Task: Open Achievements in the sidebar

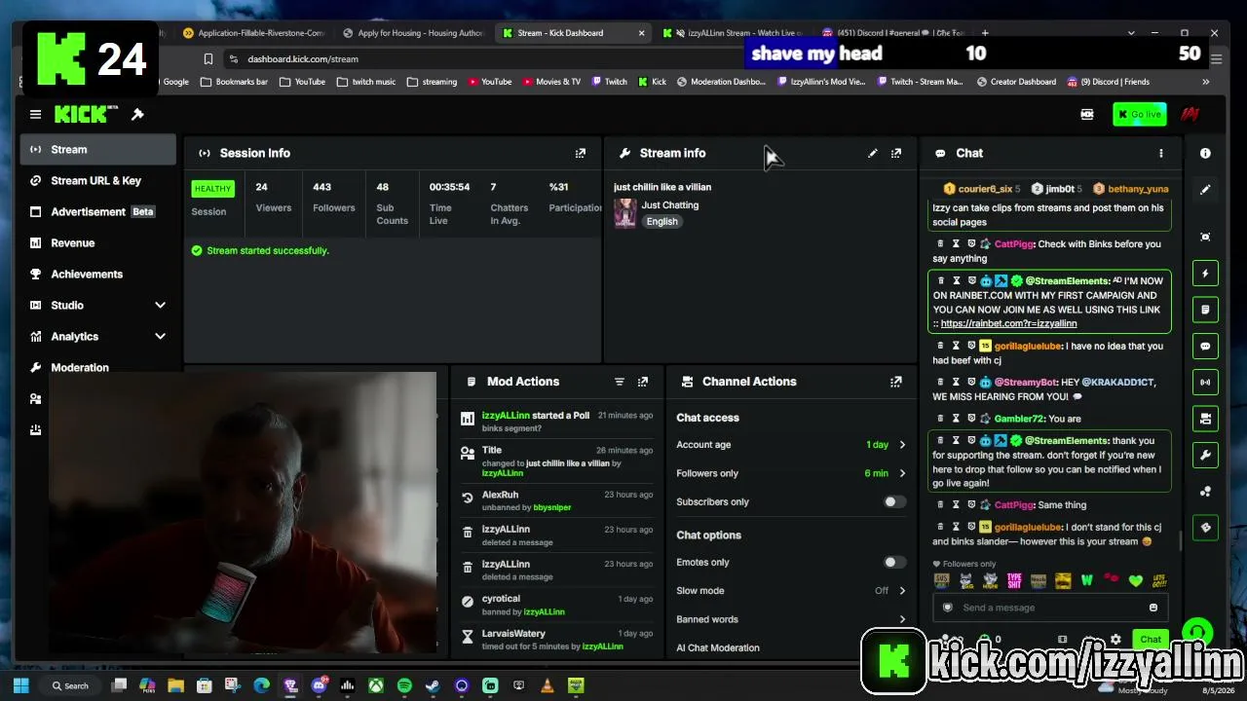Action: (98, 275)
